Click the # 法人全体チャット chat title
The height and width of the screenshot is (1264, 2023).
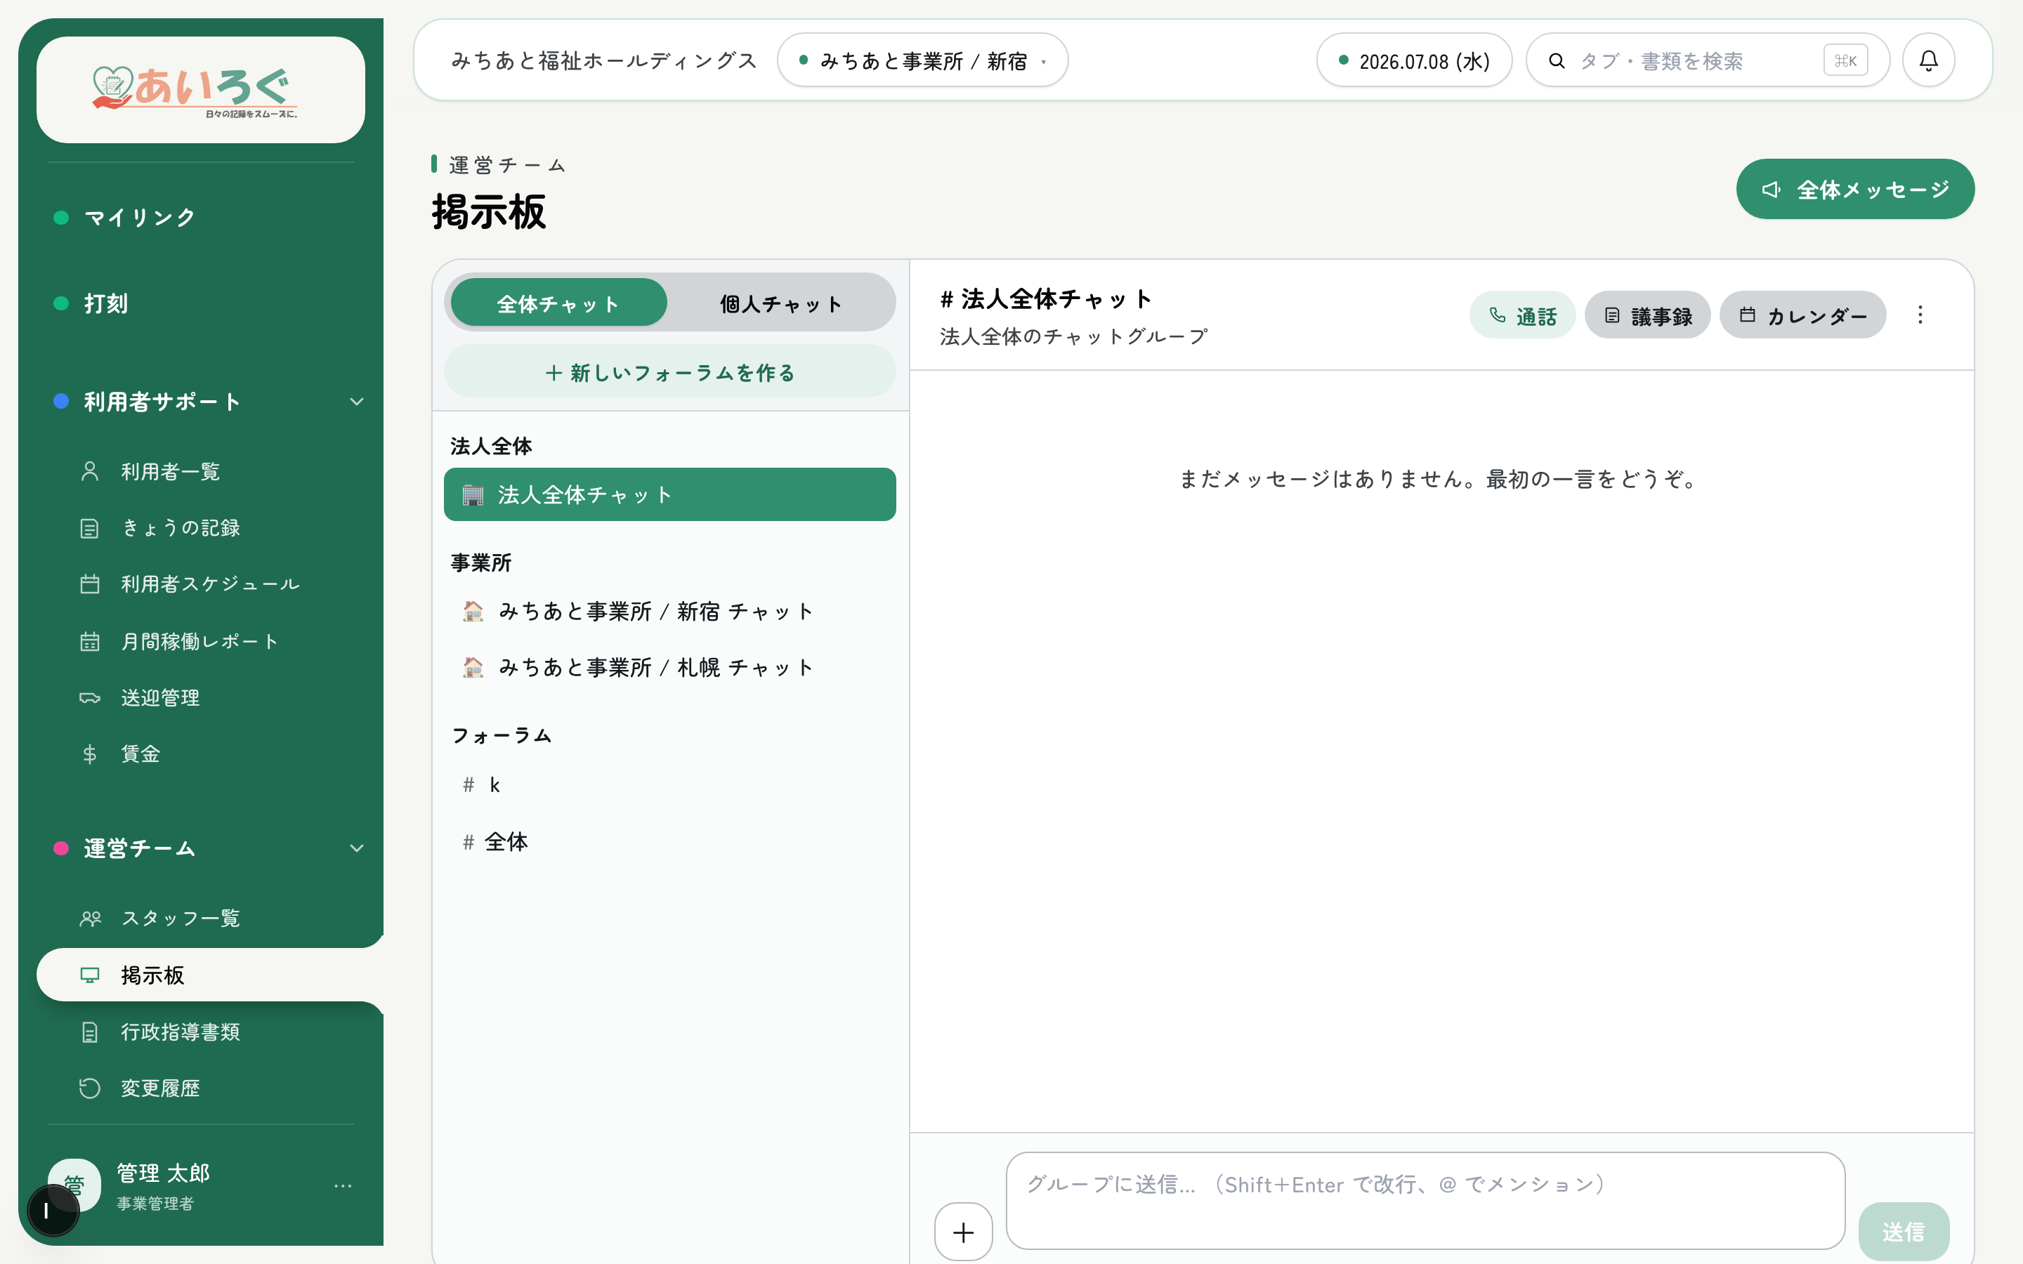point(1046,298)
